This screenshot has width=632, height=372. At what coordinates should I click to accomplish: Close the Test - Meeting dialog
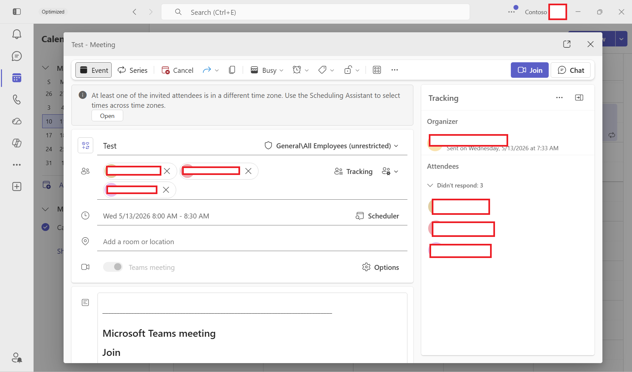point(591,44)
